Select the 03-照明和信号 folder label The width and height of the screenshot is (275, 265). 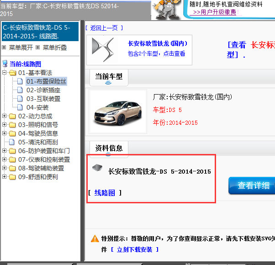[x=38, y=125]
